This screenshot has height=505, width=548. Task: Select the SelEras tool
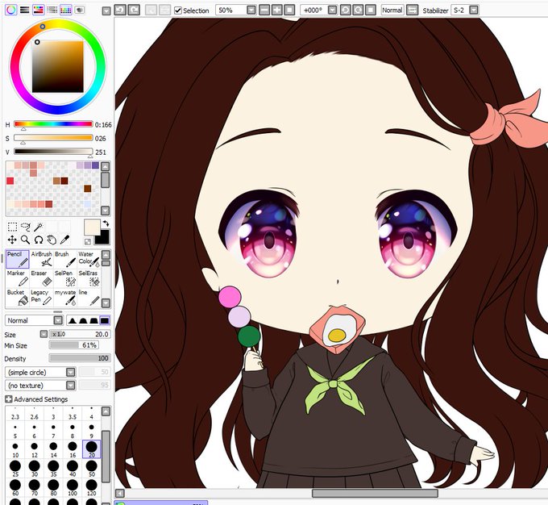[89, 278]
